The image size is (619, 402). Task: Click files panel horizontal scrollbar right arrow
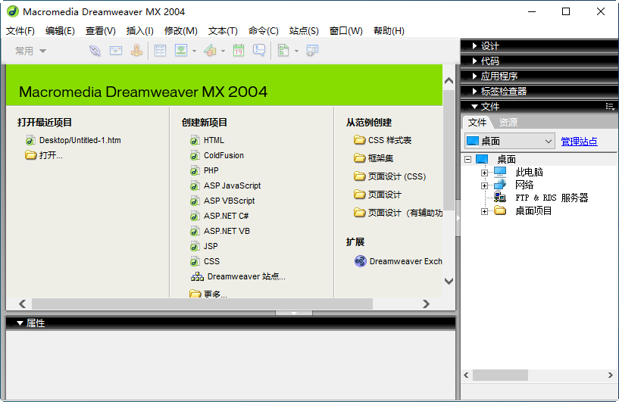611,376
